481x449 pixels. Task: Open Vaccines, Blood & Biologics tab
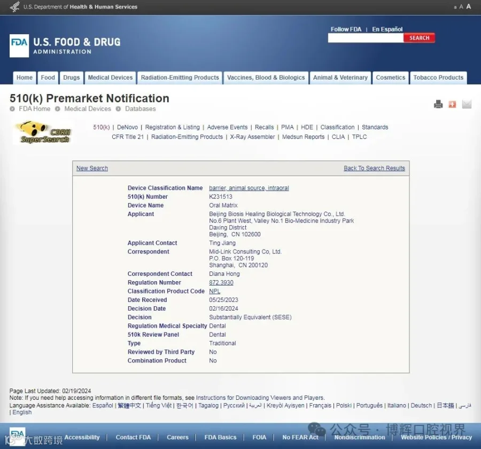click(266, 78)
